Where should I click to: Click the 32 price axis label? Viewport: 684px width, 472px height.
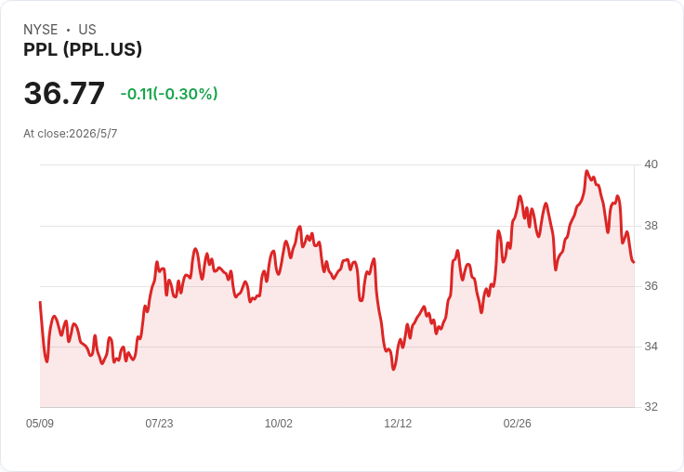[x=651, y=407]
